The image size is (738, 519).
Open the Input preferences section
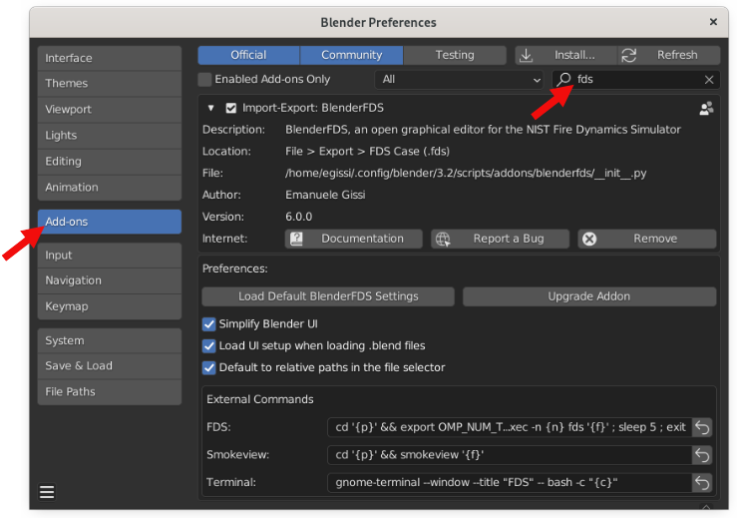coord(109,256)
